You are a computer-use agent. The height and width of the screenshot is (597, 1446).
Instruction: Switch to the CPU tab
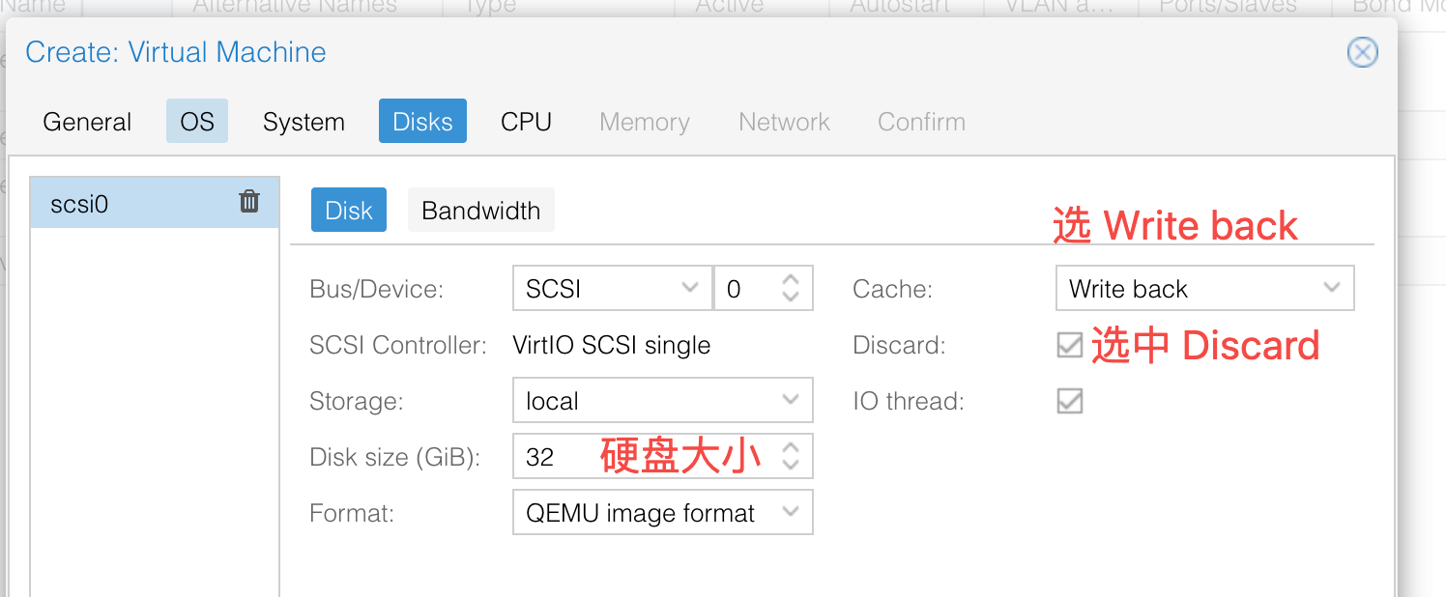pos(526,122)
